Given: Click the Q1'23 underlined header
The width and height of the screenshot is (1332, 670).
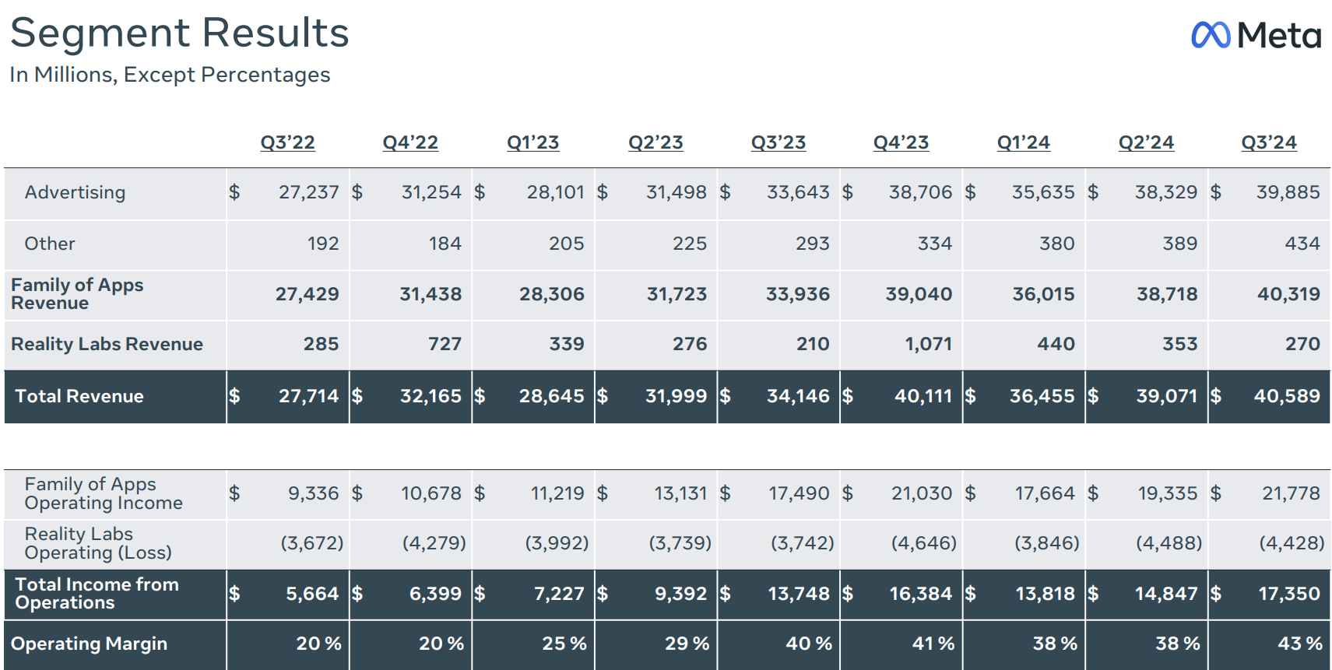Looking at the screenshot, I should click(532, 142).
